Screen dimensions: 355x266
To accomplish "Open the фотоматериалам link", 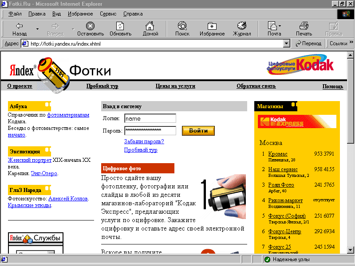I will 68,115.
